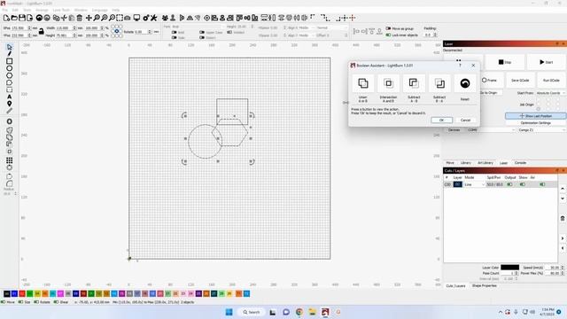567x319 pixels.
Task: Open a file using folder icon
Action: click(14, 18)
